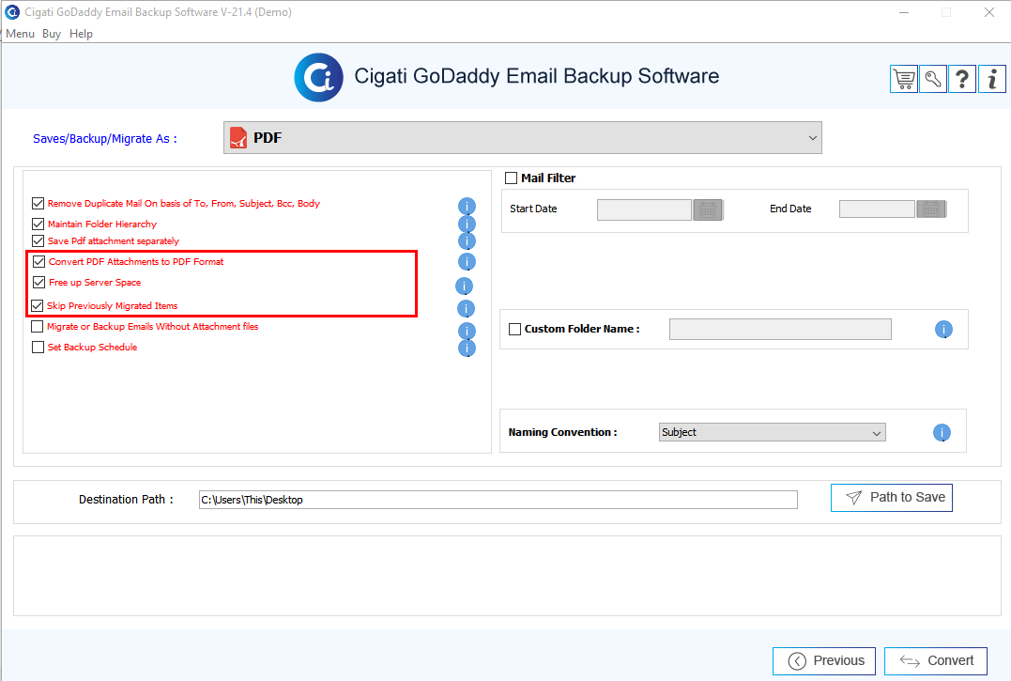
Task: Click info icon beside Set Backup Schedule
Action: 467,348
